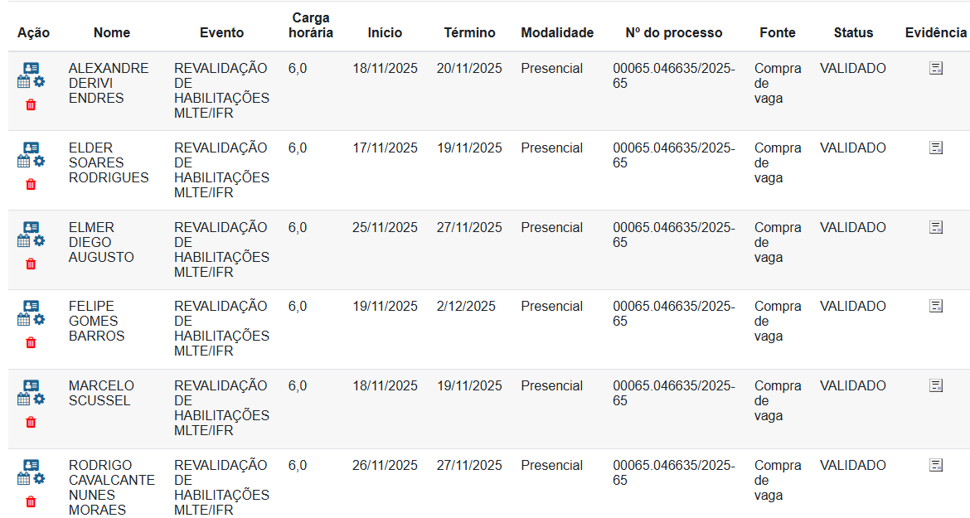Viewport: 970px width, 518px height.
Task: Sort the table by Início column header
Action: 385,33
